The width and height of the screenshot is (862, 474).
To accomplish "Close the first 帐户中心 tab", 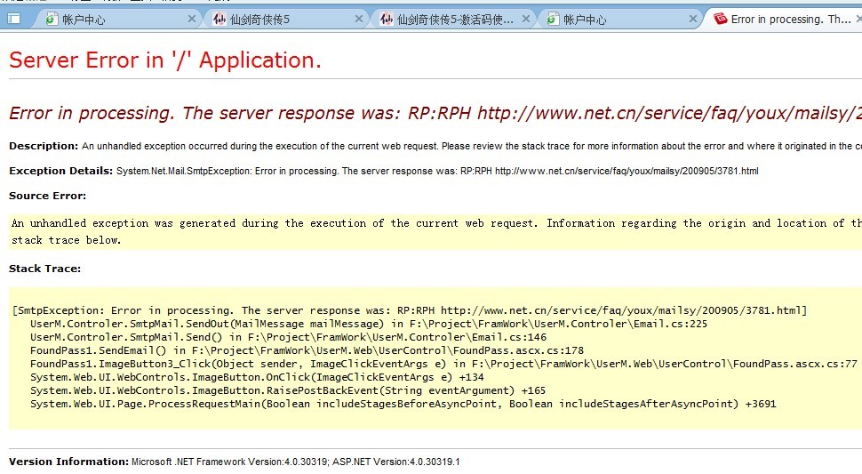I will tap(192, 19).
